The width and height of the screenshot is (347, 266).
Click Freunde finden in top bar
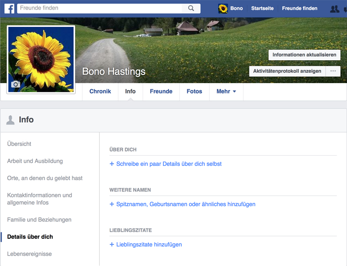click(300, 8)
